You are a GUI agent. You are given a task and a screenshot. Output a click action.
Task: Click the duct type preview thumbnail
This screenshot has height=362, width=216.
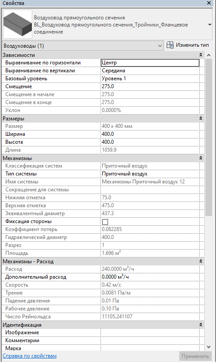[17, 25]
